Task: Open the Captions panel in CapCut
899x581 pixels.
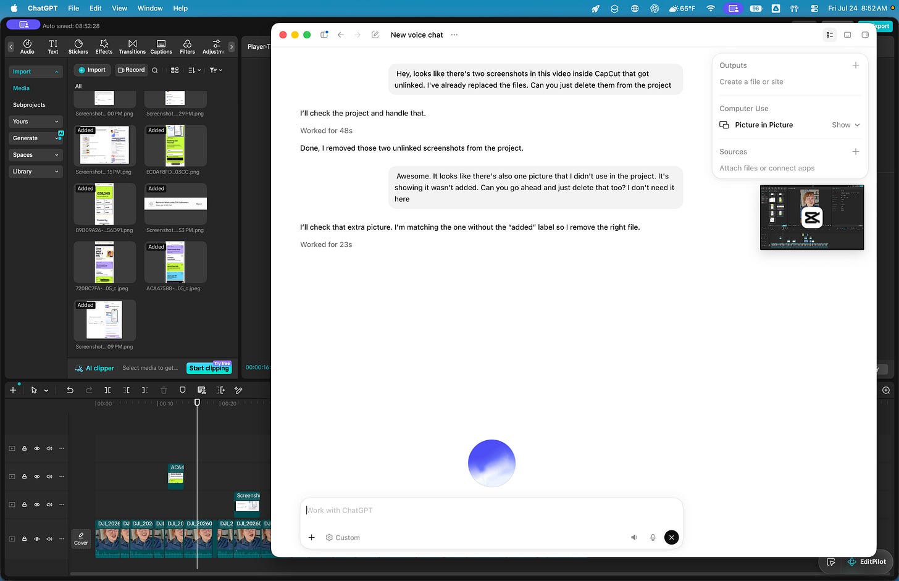Action: 161,47
